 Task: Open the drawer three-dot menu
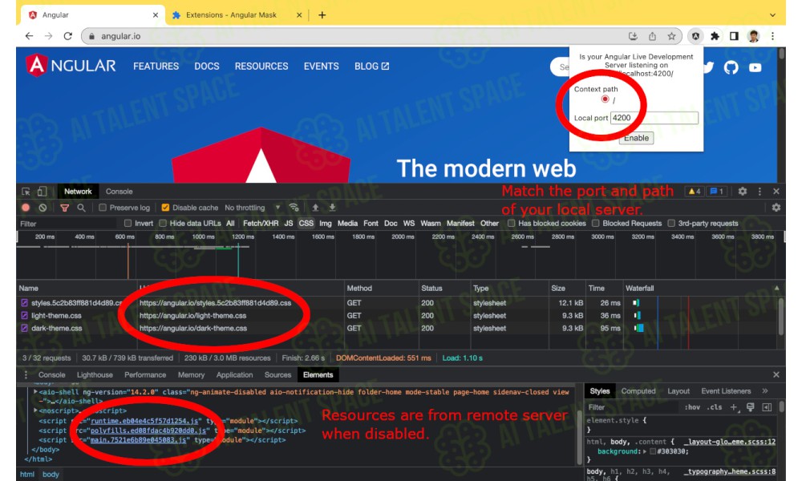pyautogui.click(x=26, y=374)
